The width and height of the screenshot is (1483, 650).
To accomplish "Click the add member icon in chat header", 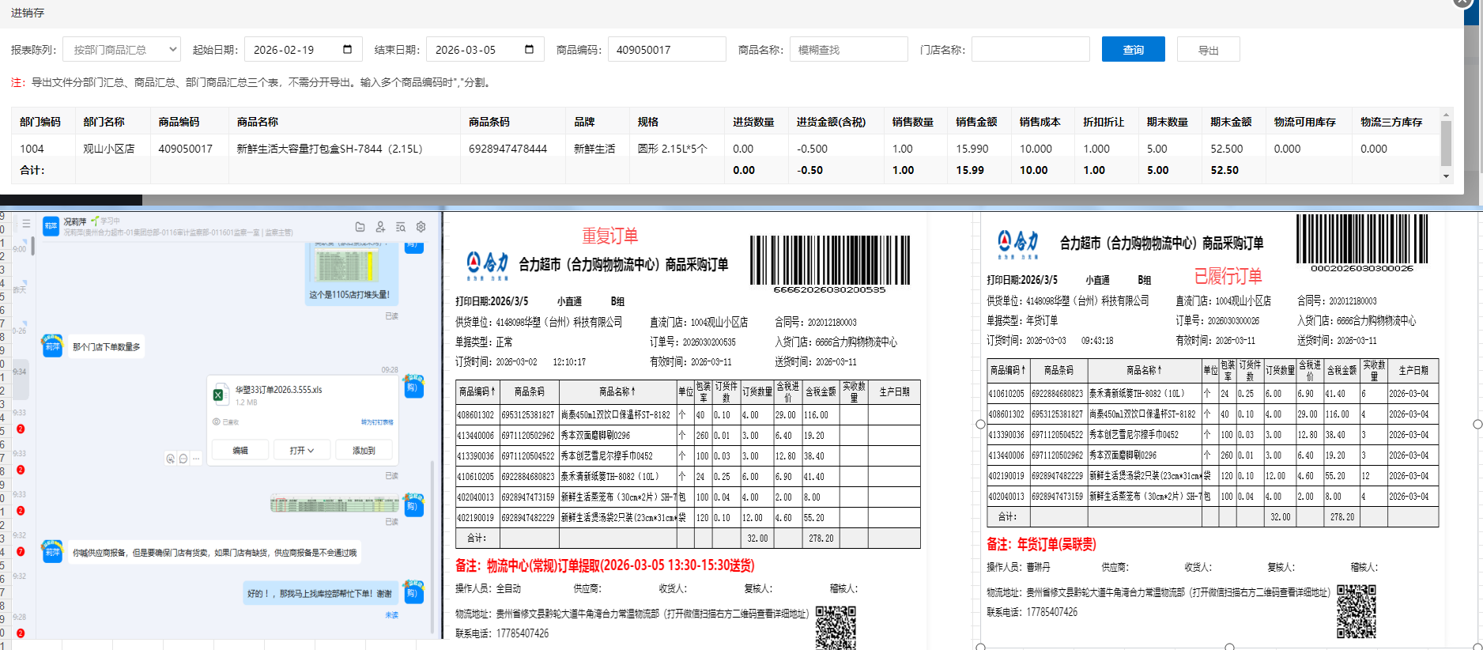I will click(380, 227).
